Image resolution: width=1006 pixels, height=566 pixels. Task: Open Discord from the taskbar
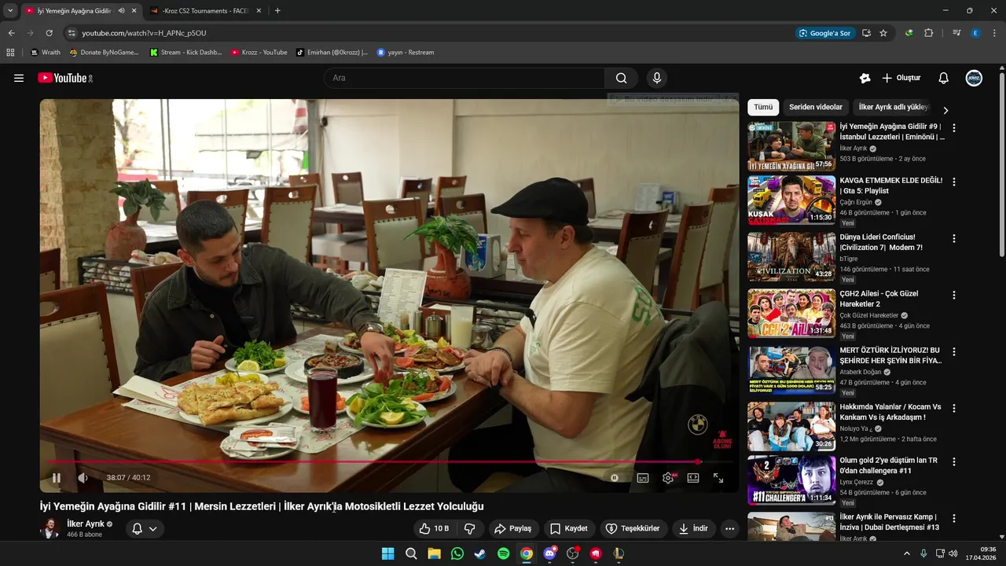point(549,553)
